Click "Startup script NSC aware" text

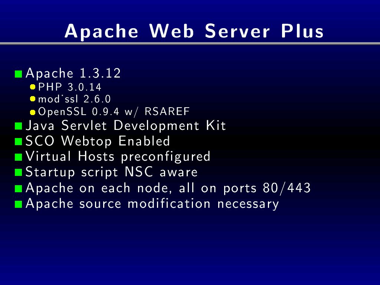pyautogui.click(x=111, y=172)
